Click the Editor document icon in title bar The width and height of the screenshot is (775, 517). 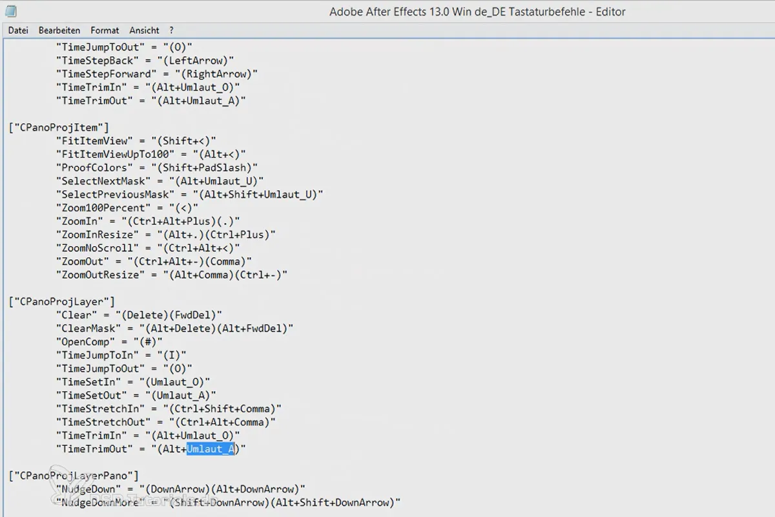[x=11, y=11]
